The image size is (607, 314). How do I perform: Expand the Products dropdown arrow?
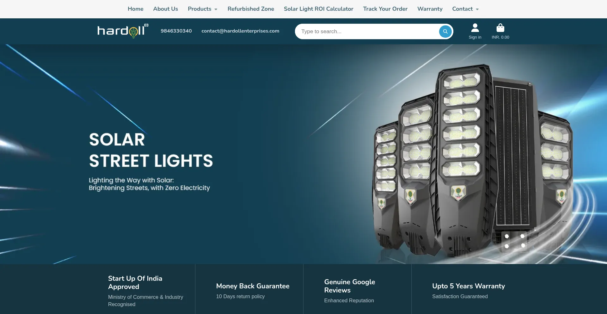(216, 9)
